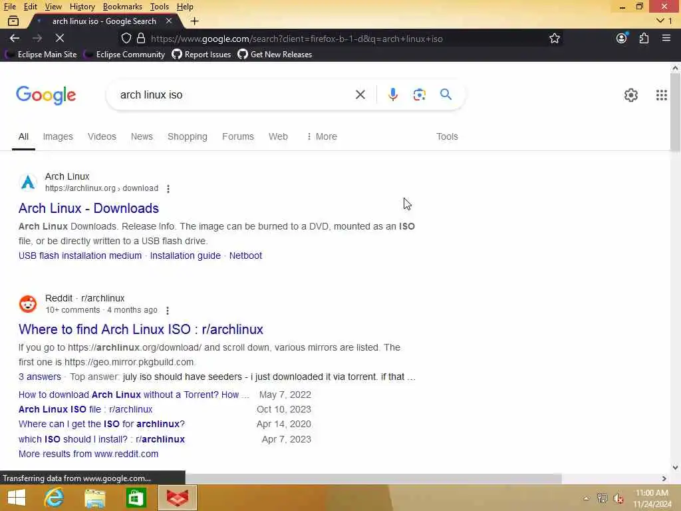Screen dimensions: 681x511
Task: Stop loading the page with the X button
Action: tap(60, 38)
